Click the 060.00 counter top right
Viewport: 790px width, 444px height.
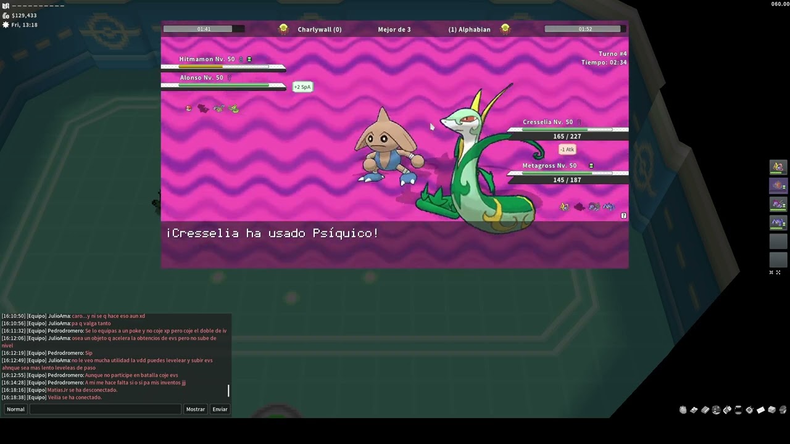[x=780, y=4]
